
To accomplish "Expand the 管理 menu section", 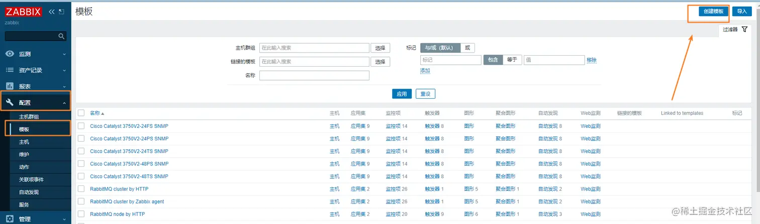I will click(x=35, y=219).
